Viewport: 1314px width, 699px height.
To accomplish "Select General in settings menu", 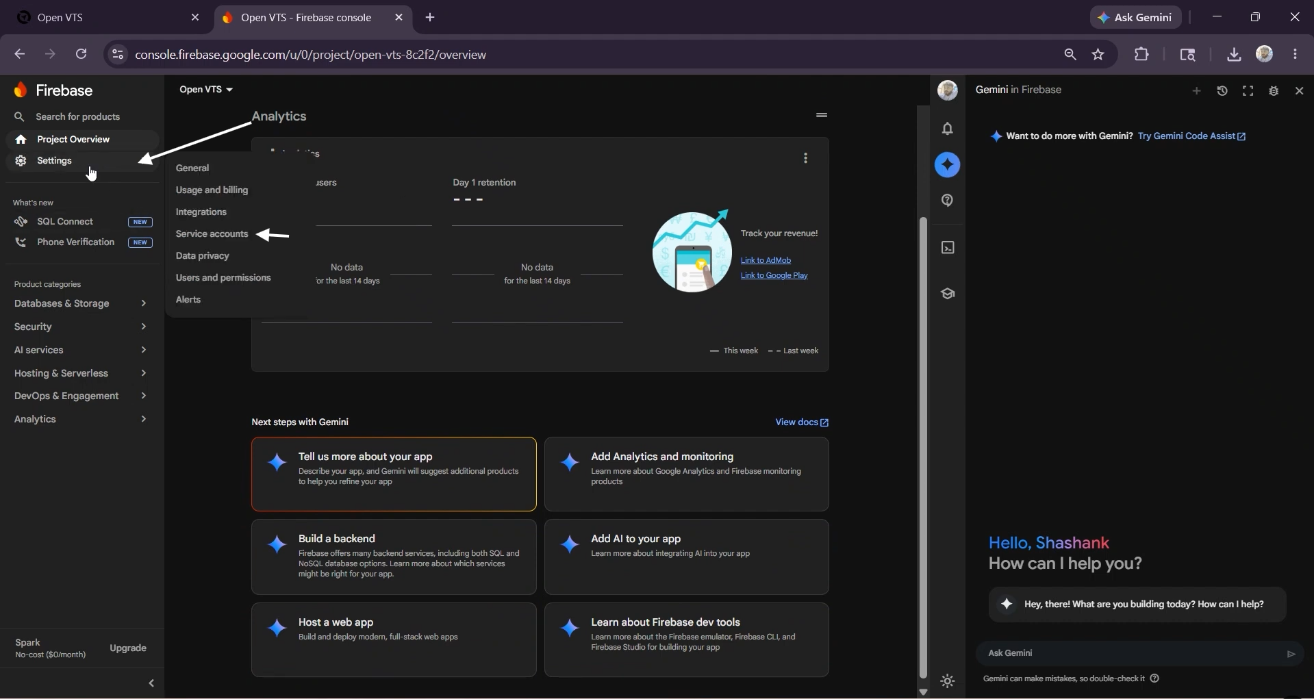I will (x=192, y=168).
